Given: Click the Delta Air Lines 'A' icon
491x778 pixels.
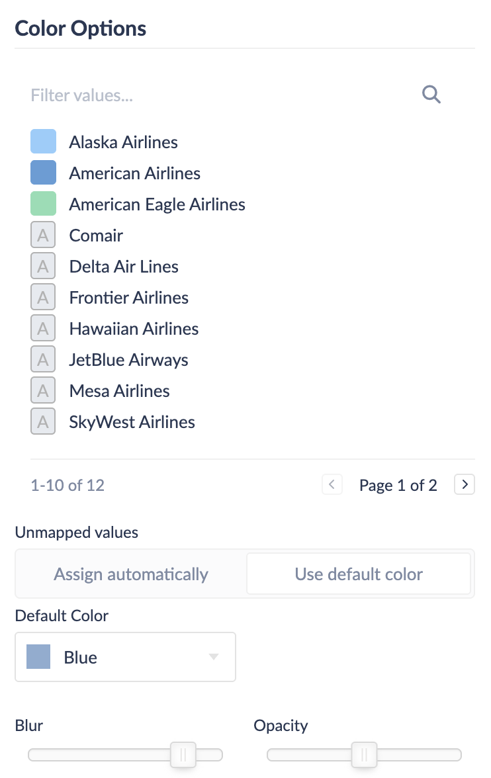Looking at the screenshot, I should (43, 267).
